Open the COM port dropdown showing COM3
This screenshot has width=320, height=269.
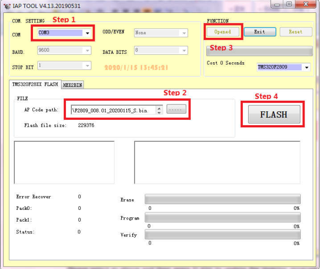(64, 32)
